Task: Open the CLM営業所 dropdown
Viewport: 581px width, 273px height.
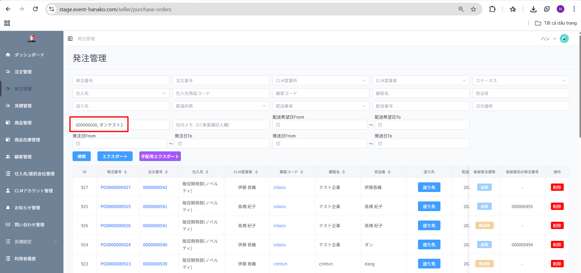Action: pyautogui.click(x=321, y=80)
